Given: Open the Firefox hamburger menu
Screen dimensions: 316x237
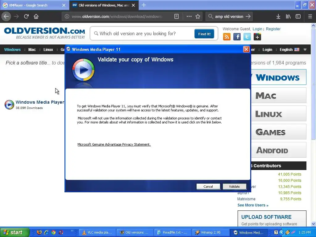Looking at the screenshot, I should tap(310, 16).
